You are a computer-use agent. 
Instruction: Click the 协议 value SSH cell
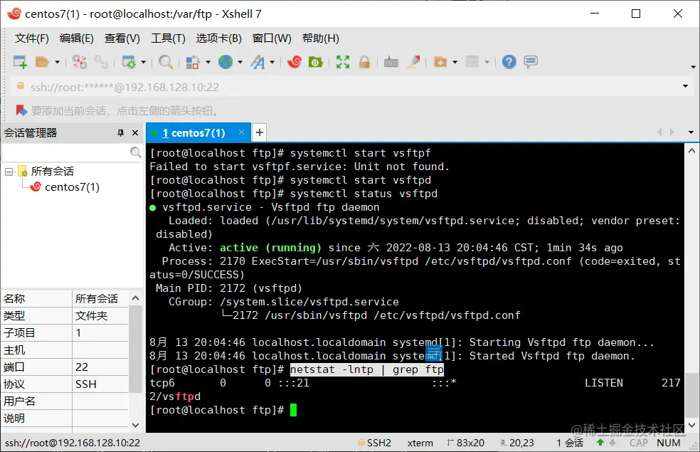[100, 384]
